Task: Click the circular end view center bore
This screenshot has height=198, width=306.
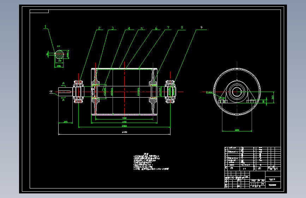Action: [237, 92]
